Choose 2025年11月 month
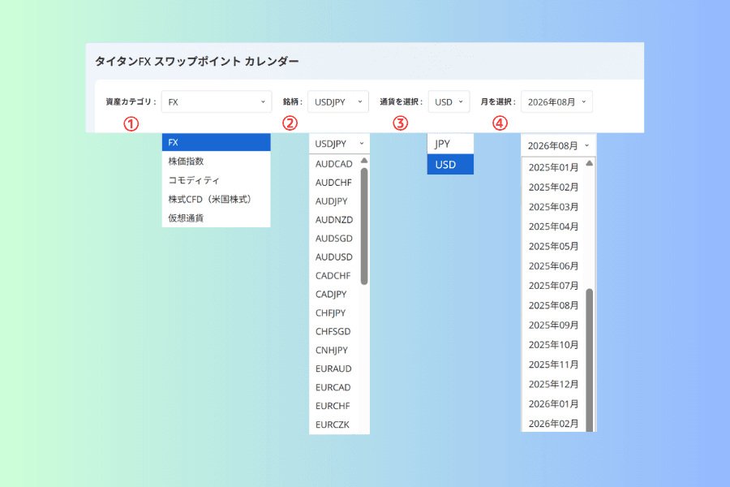 [553, 364]
